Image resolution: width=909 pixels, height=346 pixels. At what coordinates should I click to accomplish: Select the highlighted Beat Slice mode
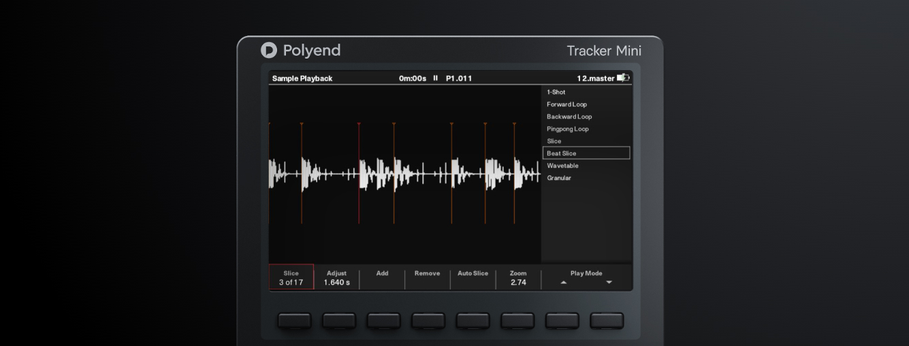point(586,153)
